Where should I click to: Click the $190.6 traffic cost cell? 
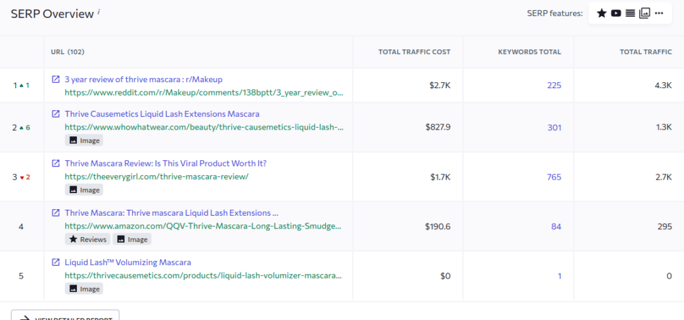click(x=438, y=226)
